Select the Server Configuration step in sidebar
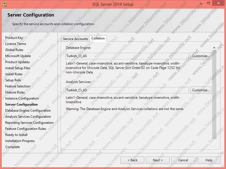The width and height of the screenshot is (226, 169). [22, 104]
